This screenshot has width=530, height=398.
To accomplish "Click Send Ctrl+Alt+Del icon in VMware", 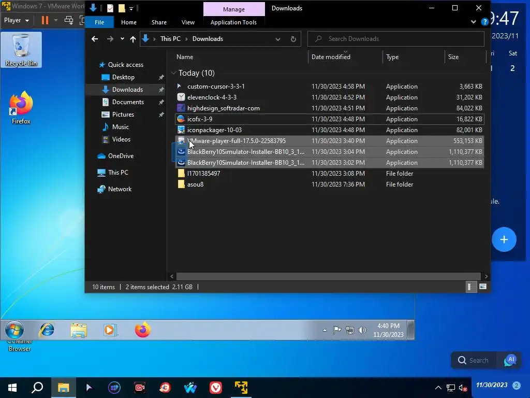I will coord(69,20).
